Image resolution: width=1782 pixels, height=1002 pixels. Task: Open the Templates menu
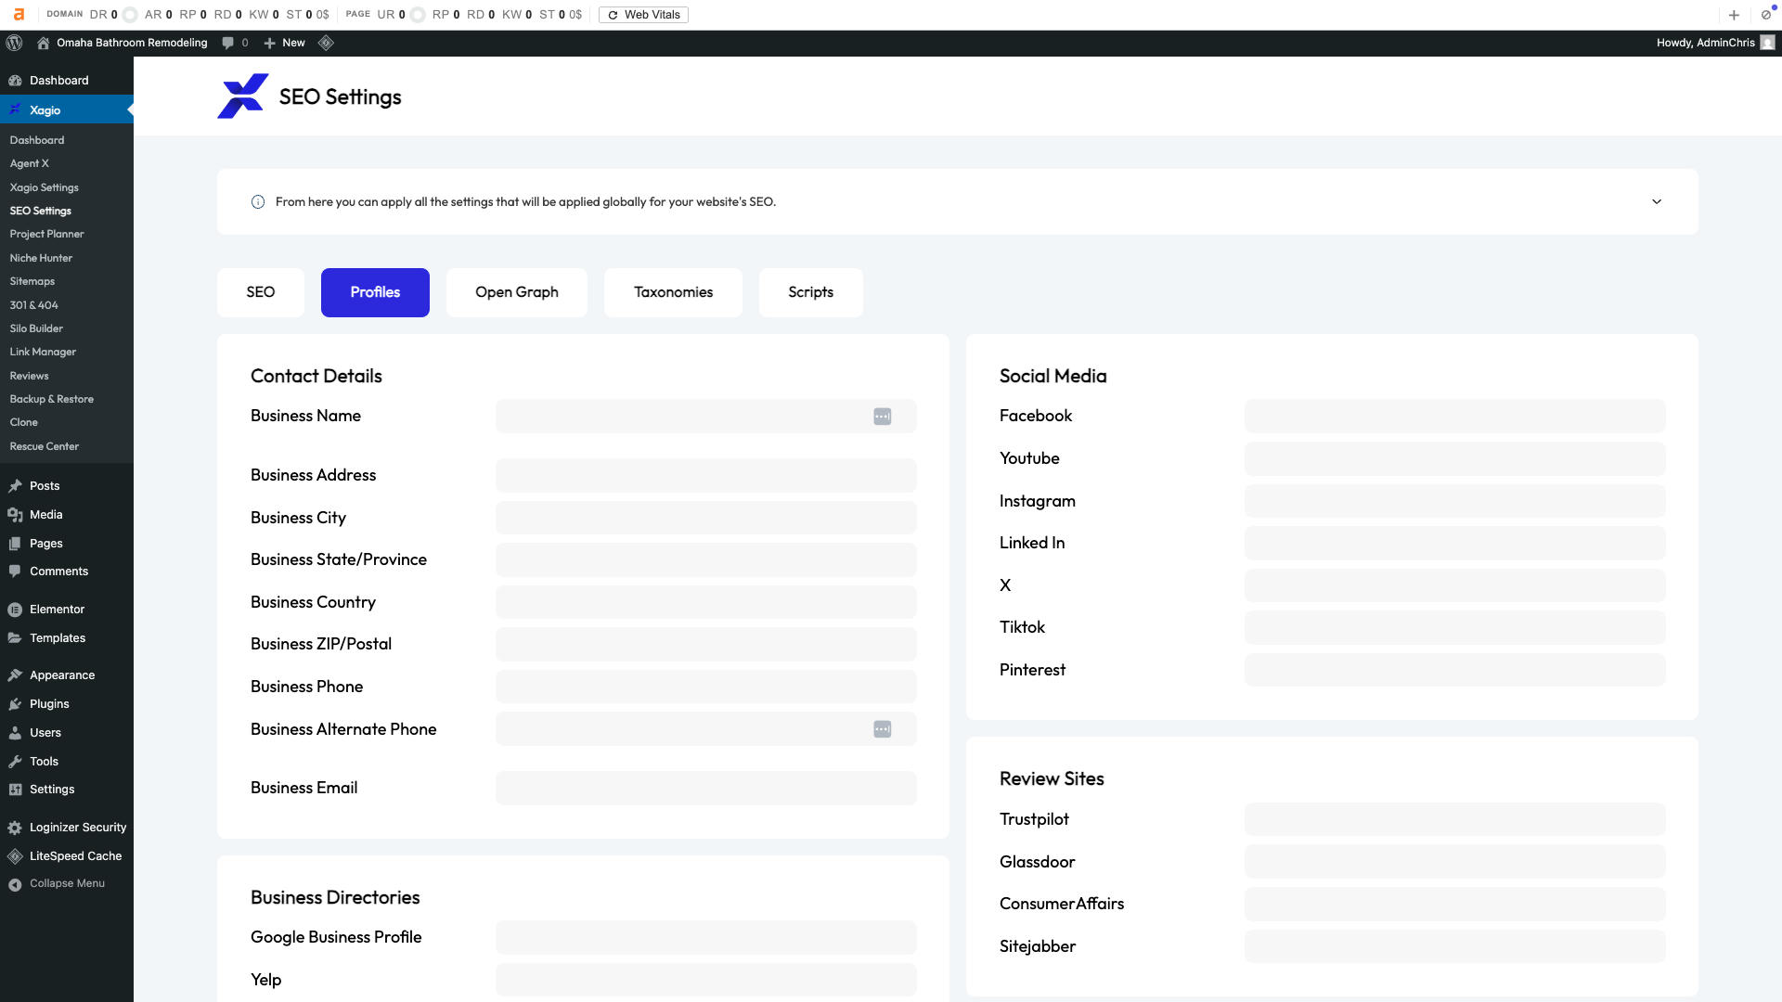coord(67,638)
